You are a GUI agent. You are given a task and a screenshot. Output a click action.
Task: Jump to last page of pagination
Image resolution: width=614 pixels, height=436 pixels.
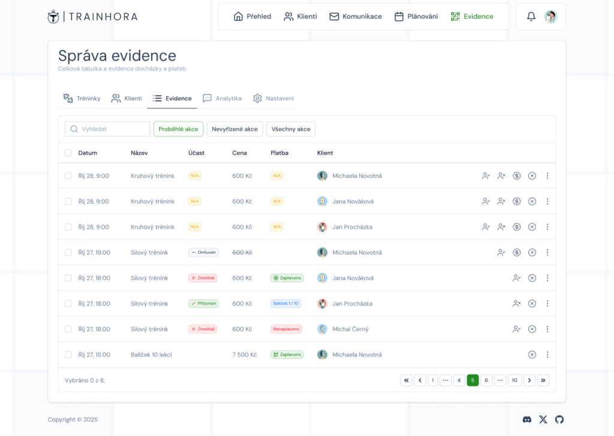click(x=543, y=380)
